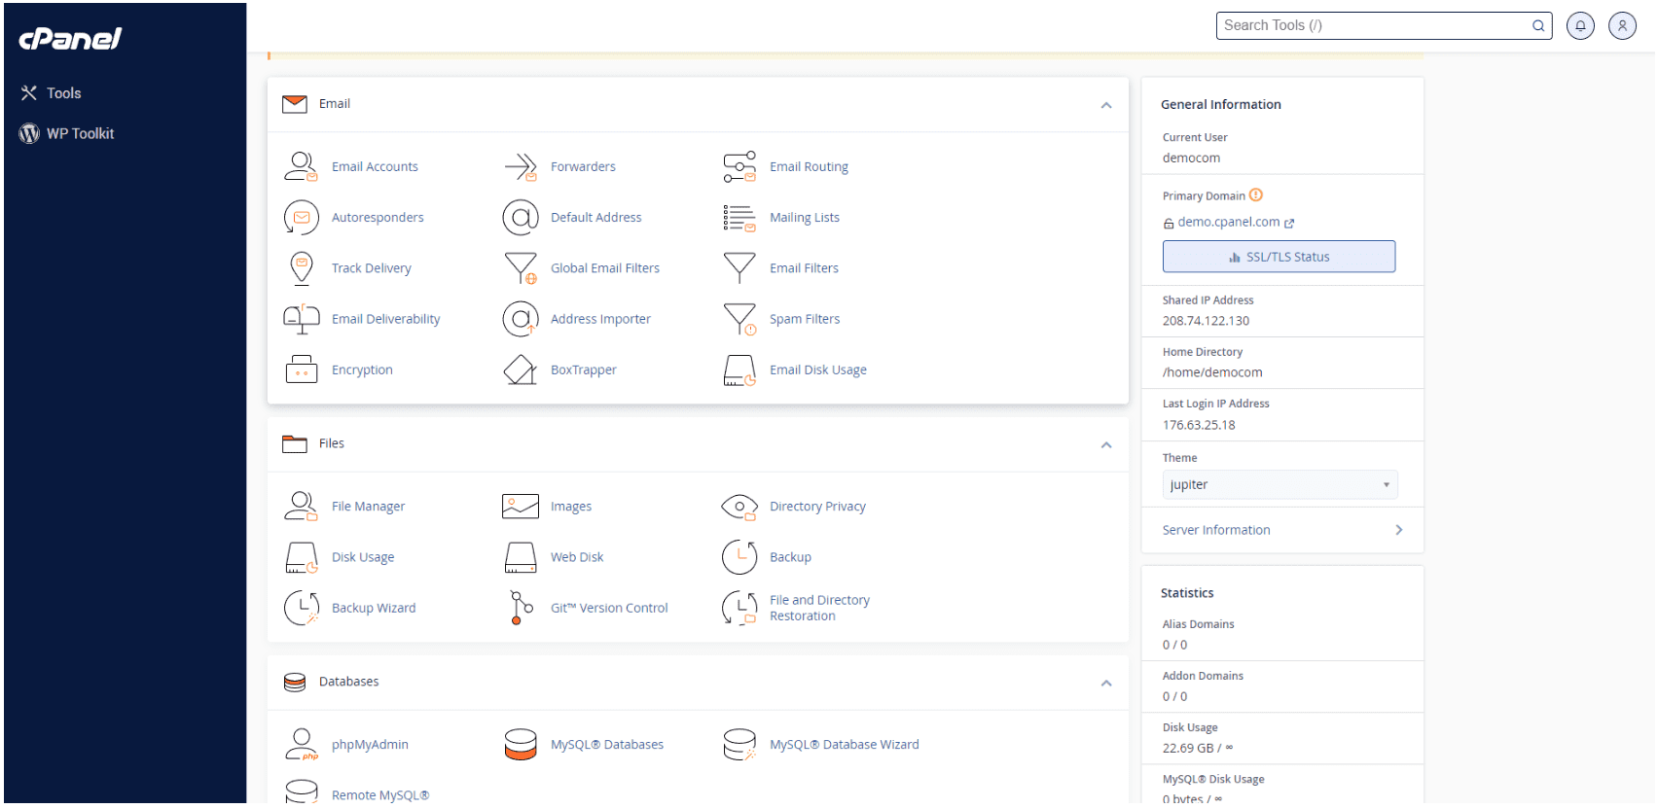Click the notifications bell icon
This screenshot has width=1658, height=809.
pyautogui.click(x=1580, y=25)
